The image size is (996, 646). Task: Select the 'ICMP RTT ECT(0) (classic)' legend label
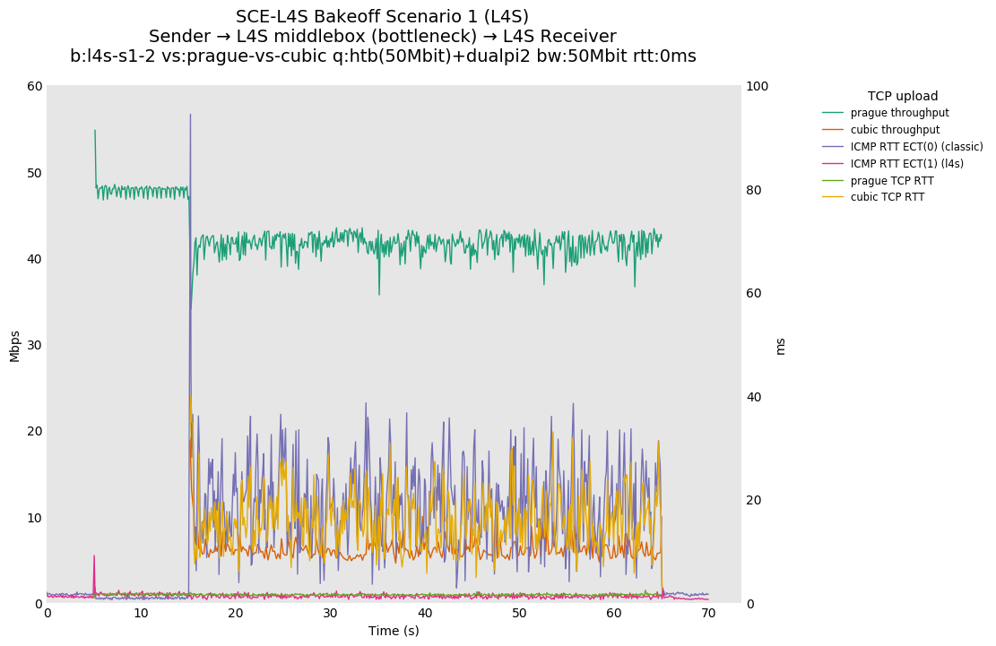(x=916, y=147)
